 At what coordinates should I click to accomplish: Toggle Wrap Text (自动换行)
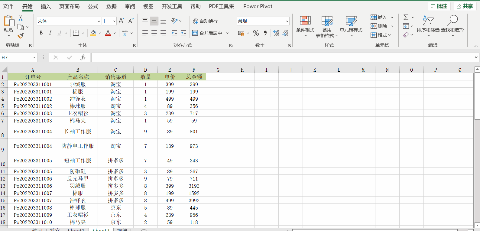coord(205,21)
